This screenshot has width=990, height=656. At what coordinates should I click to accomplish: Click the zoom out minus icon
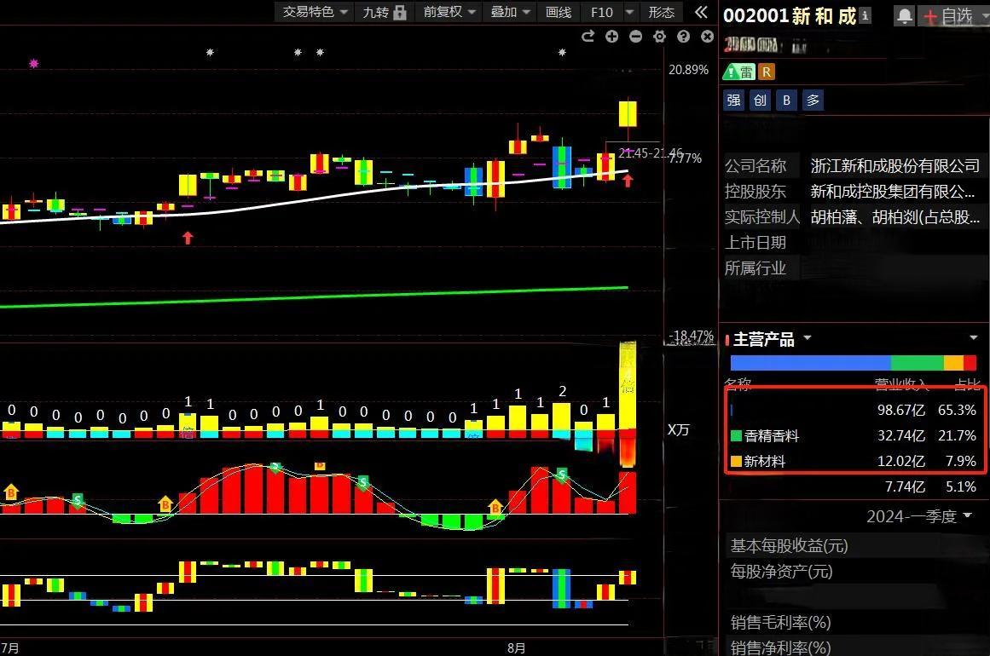pyautogui.click(x=635, y=36)
